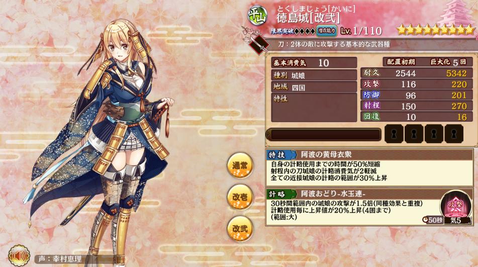The height and width of the screenshot is (267, 478).
Task: Click the dark experience gauge bar
Action: (x=324, y=134)
